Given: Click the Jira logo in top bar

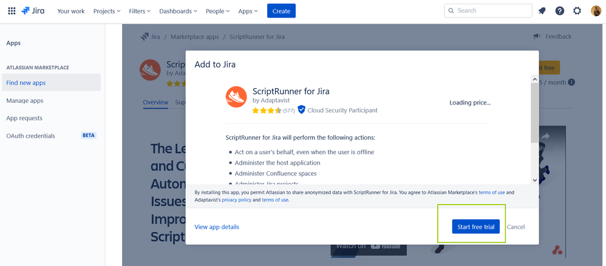Looking at the screenshot, I should [33, 11].
